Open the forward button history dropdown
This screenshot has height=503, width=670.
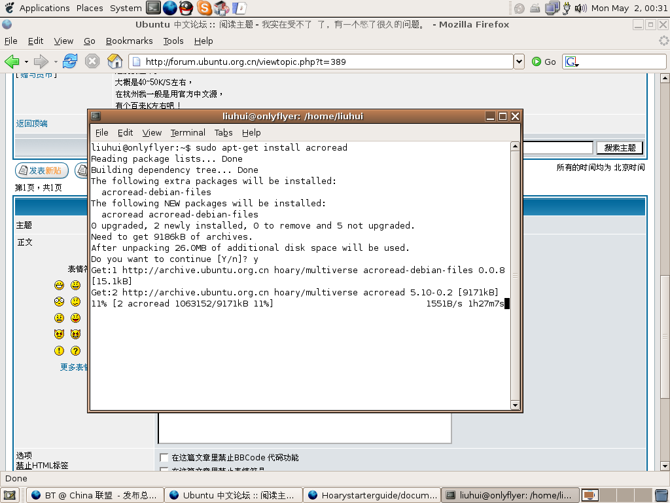(x=56, y=62)
